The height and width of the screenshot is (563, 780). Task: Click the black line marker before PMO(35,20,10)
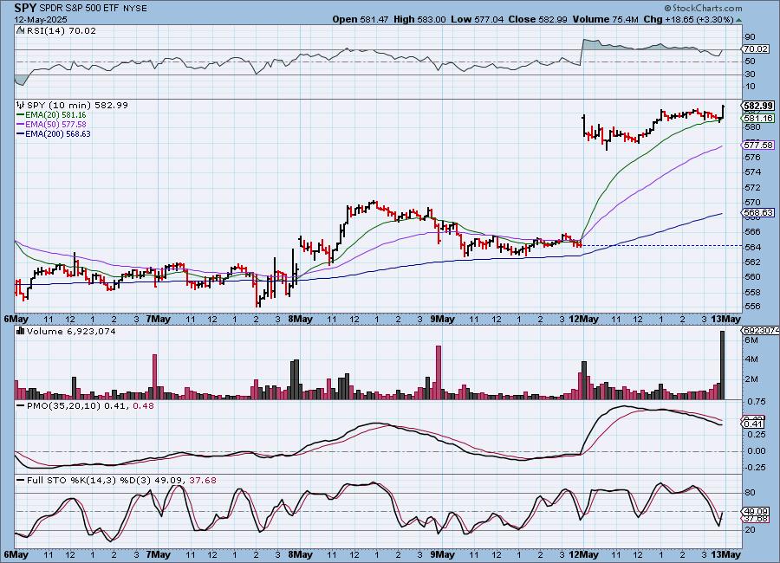(21, 406)
